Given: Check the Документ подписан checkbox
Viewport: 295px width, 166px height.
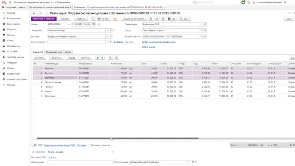Looking at the screenshot, I should 89,145.
